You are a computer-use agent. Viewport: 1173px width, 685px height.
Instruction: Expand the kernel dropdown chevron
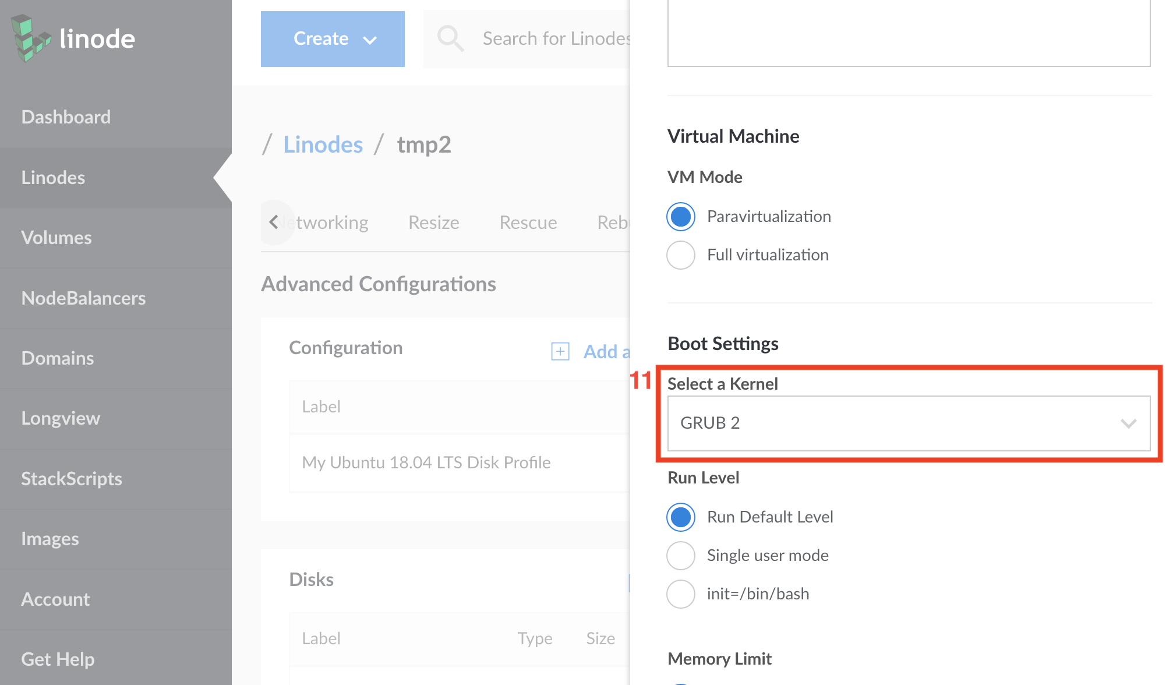(1128, 423)
